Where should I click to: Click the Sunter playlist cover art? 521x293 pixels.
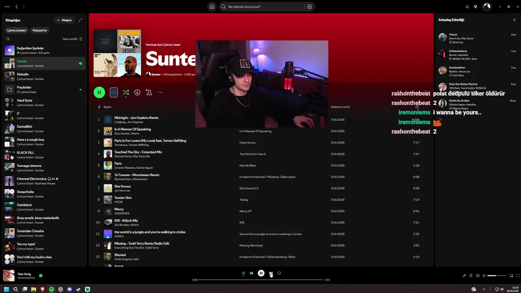(x=117, y=53)
